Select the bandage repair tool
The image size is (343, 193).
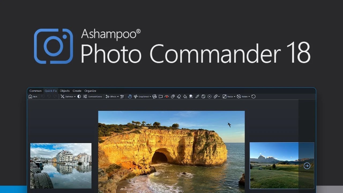pyautogui.click(x=215, y=96)
